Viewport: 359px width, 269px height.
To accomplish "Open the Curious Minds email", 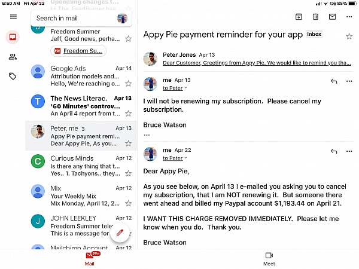I will tap(81, 166).
